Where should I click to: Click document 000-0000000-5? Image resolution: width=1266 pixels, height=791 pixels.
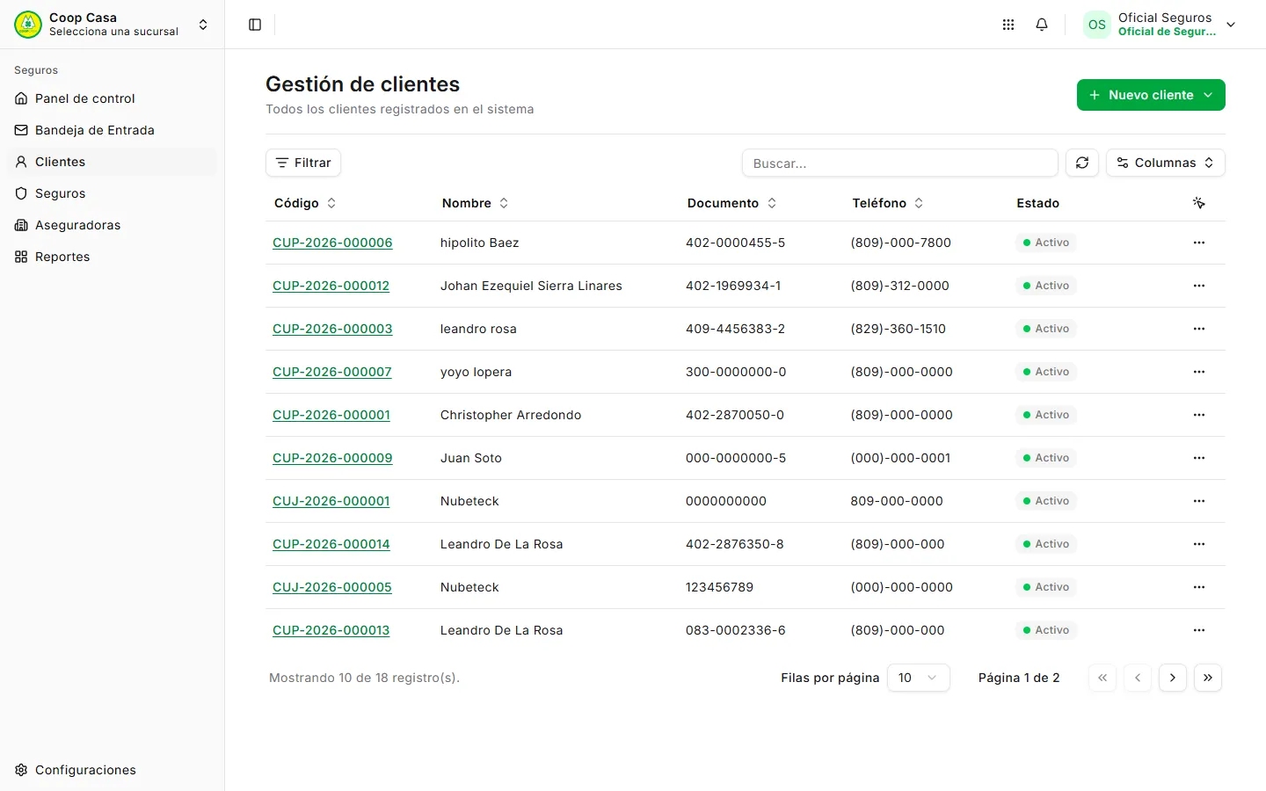click(736, 458)
